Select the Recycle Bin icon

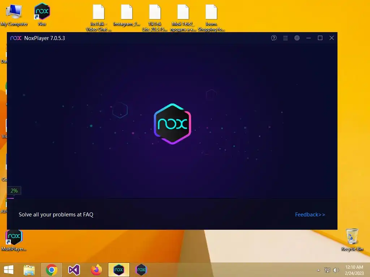tap(352, 239)
